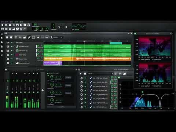
Task: Click the add beat/bassline icon in Song Editor
Action: coord(16,37)
